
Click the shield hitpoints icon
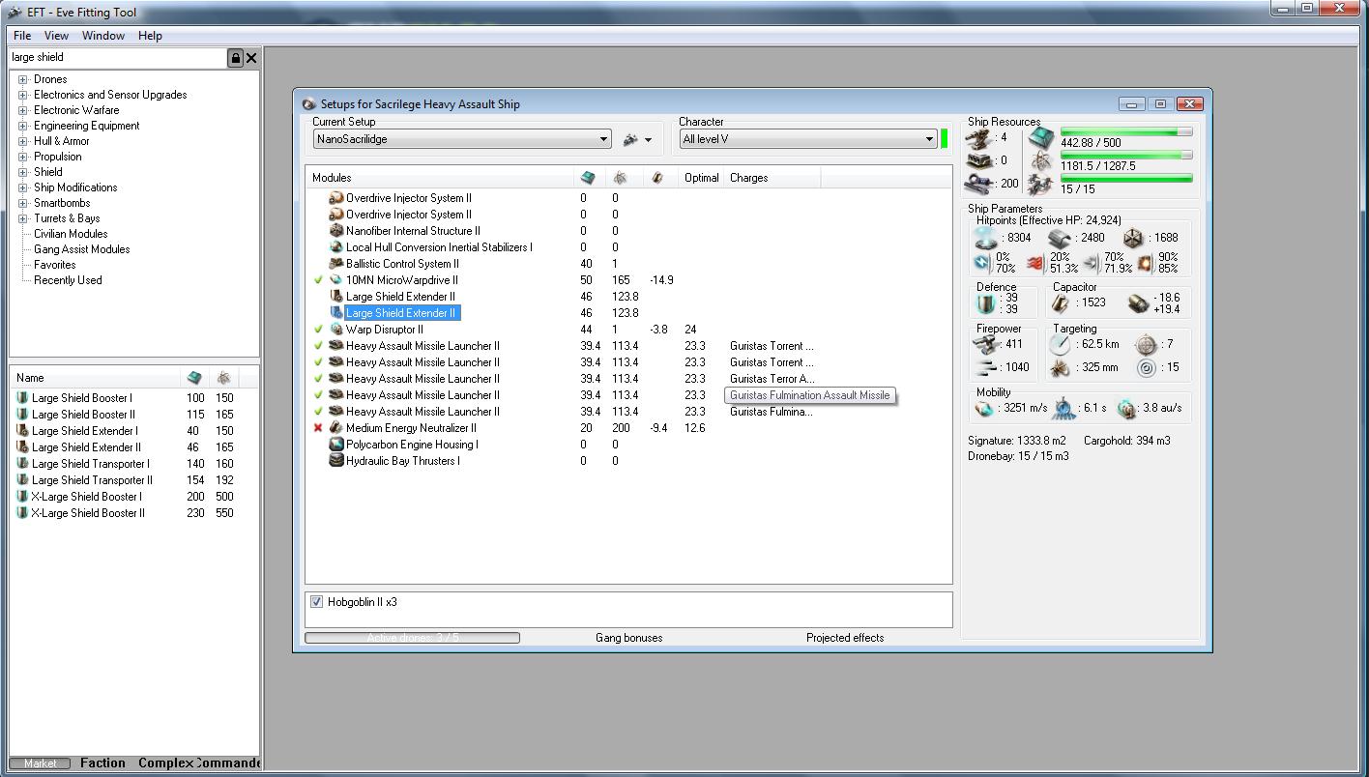pos(986,238)
